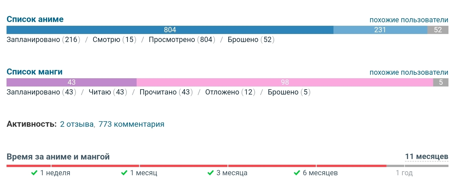
Task: Open the Список манги heading link
Action: (34, 72)
